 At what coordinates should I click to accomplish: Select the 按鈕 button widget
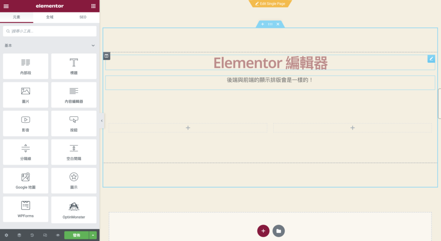pos(74,124)
